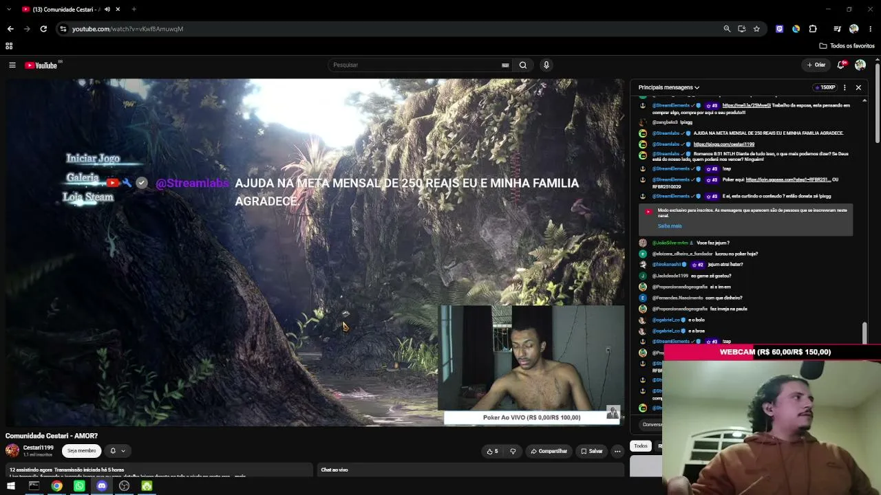
Task: Open the on-screen keyboard icon in search
Action: click(505, 65)
